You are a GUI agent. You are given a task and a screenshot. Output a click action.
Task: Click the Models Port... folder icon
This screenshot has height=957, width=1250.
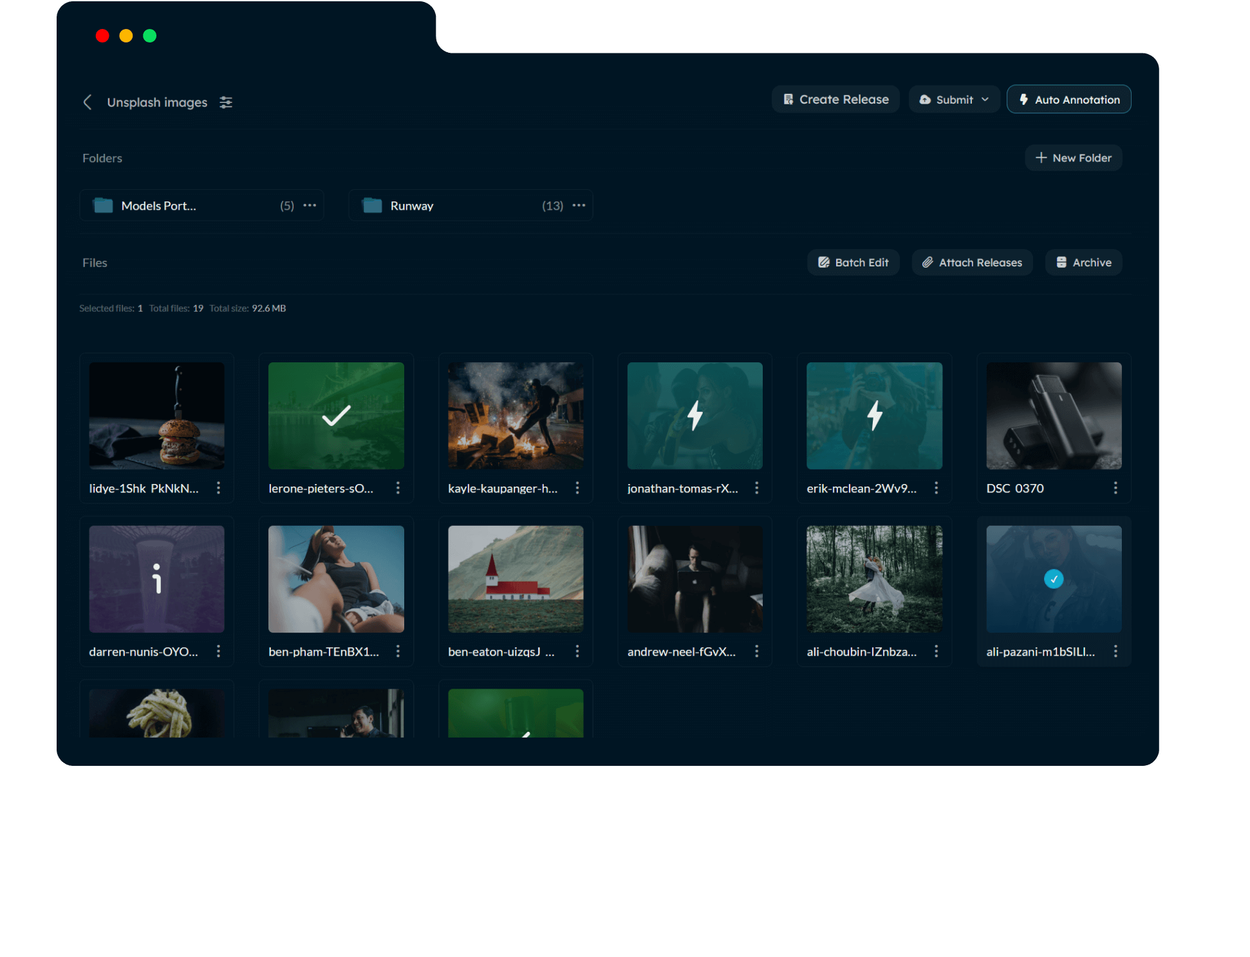pyautogui.click(x=103, y=205)
